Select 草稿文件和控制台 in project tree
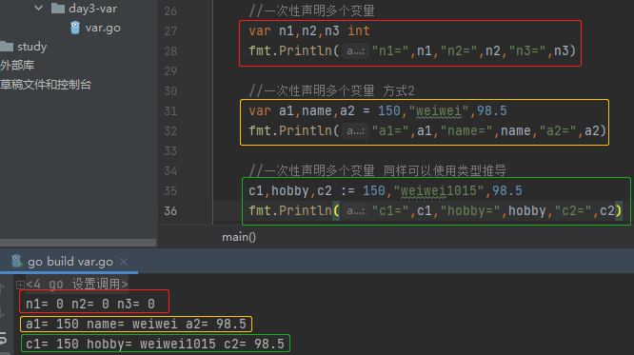Viewport: 634px width, 355px height. (x=46, y=85)
